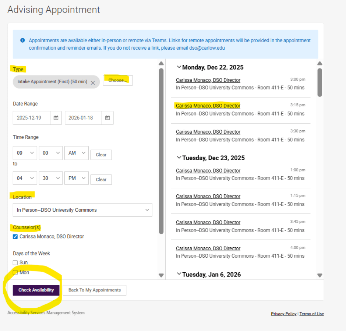Image resolution: width=346 pixels, height=331 pixels.
Task: Collapse Tuesday, Dec 23, 2025 section
Action: point(179,158)
